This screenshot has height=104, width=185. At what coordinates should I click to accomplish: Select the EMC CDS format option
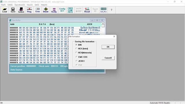coord(76,57)
